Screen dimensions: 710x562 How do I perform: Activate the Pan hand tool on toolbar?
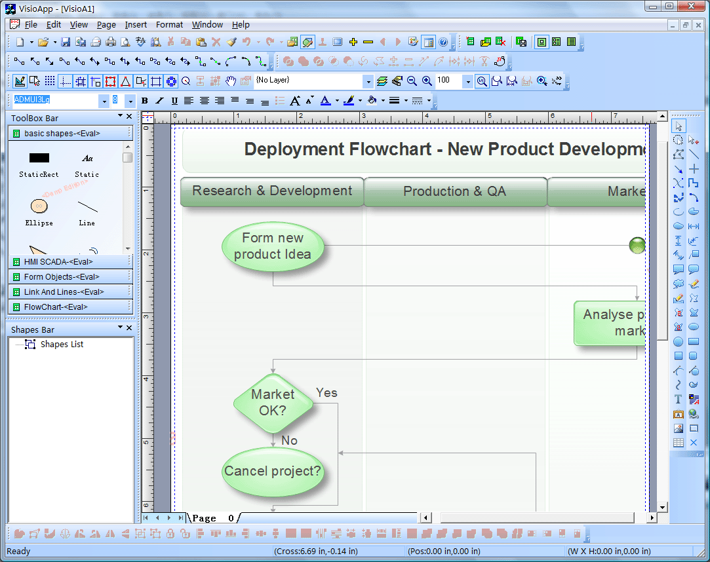[230, 81]
